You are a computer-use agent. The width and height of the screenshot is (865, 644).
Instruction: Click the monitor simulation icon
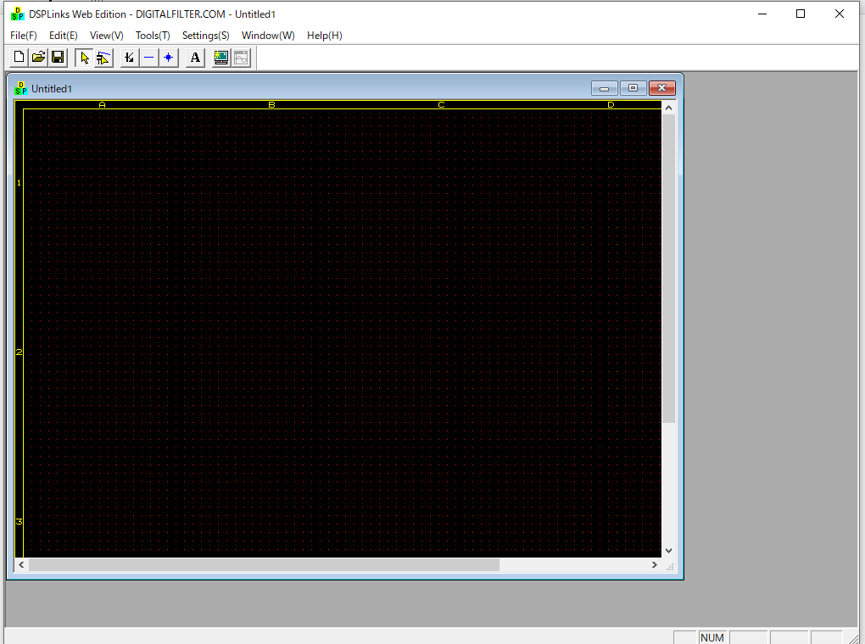click(x=221, y=58)
